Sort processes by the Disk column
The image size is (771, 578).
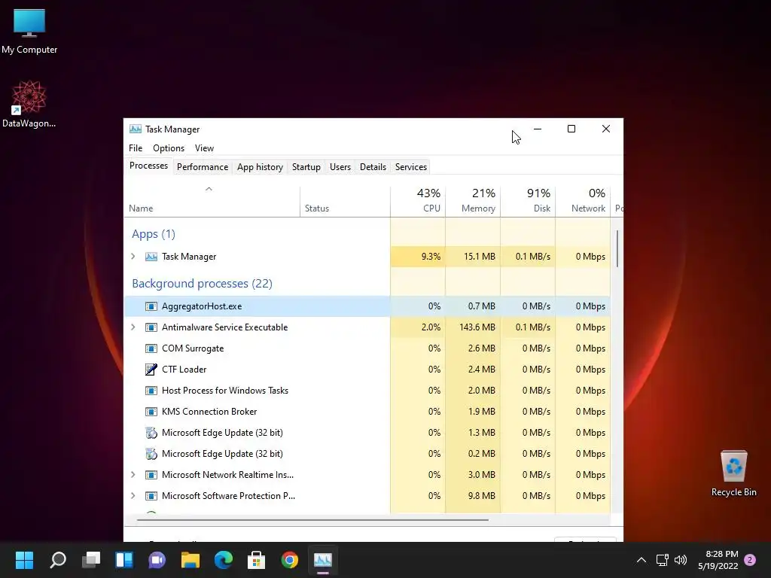coord(528,202)
